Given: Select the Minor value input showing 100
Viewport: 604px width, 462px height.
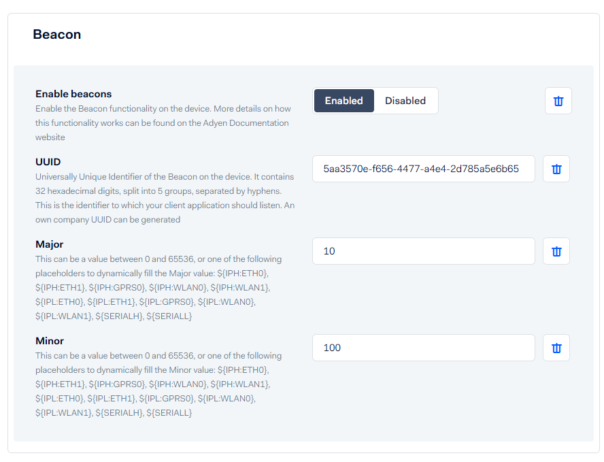Looking at the screenshot, I should point(423,348).
